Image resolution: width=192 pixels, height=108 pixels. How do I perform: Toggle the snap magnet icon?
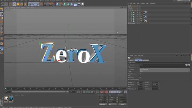[2, 43]
